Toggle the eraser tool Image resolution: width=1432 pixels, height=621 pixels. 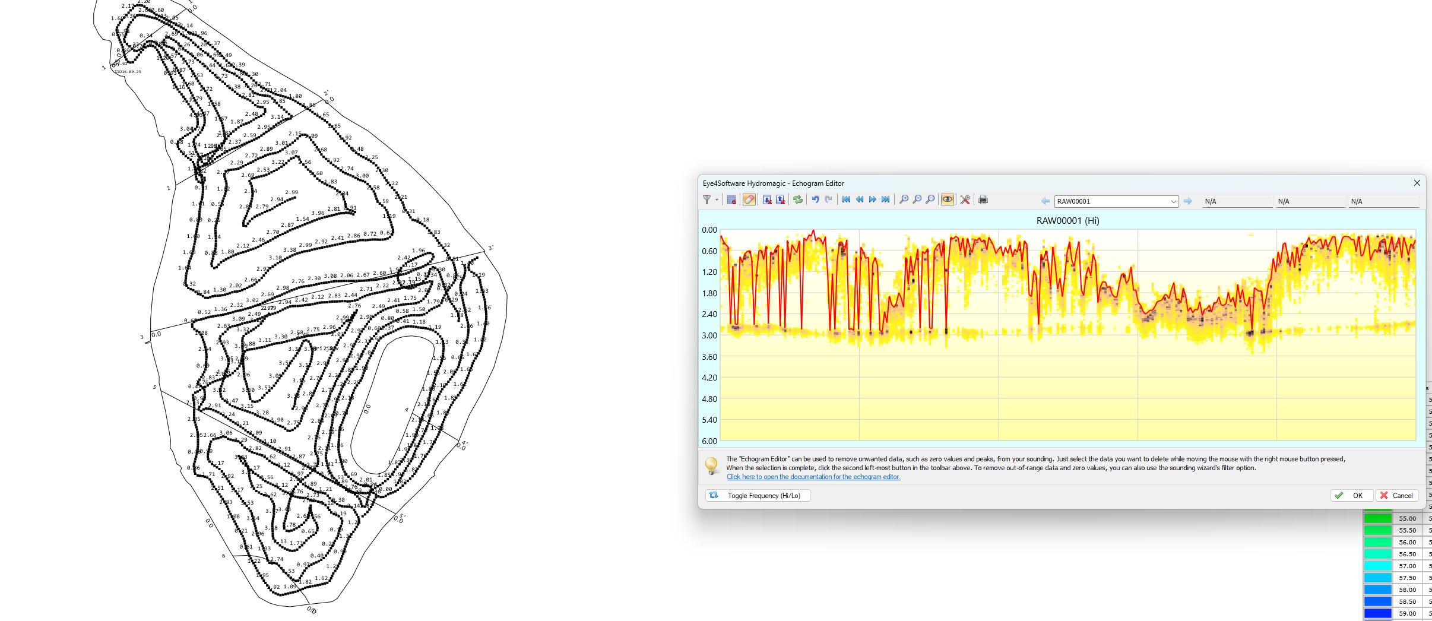pyautogui.click(x=749, y=200)
